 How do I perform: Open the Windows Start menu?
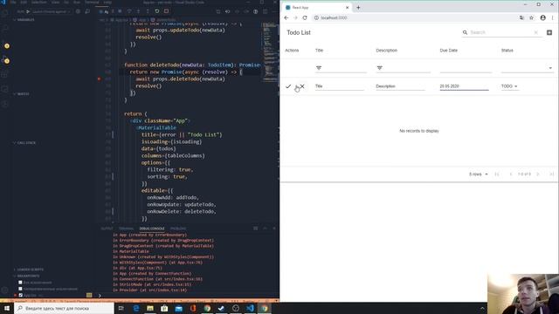7,308
